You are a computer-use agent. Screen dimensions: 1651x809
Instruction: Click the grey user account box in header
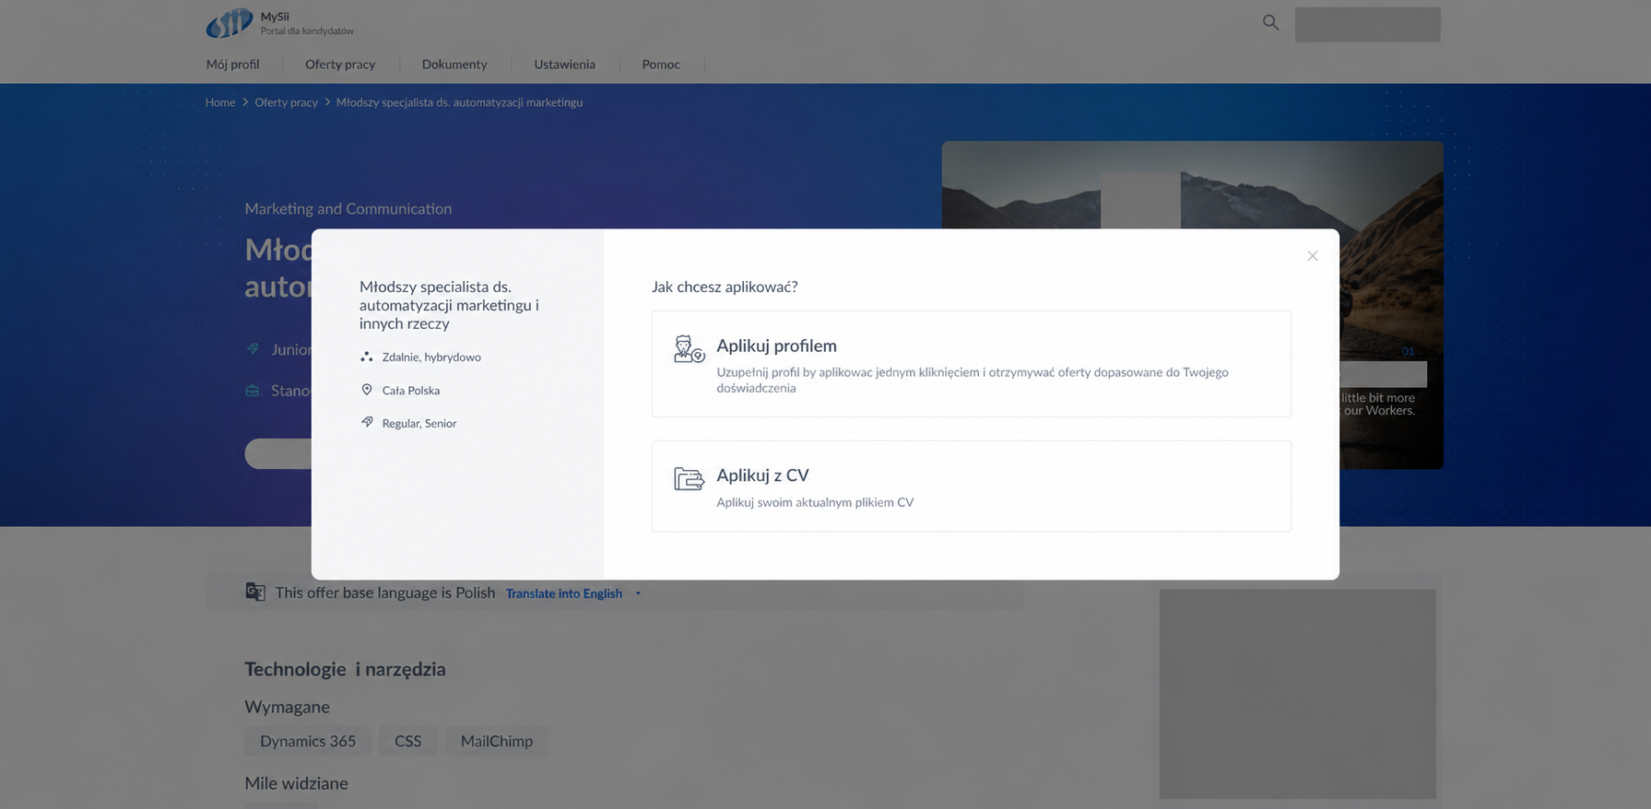[1367, 25]
